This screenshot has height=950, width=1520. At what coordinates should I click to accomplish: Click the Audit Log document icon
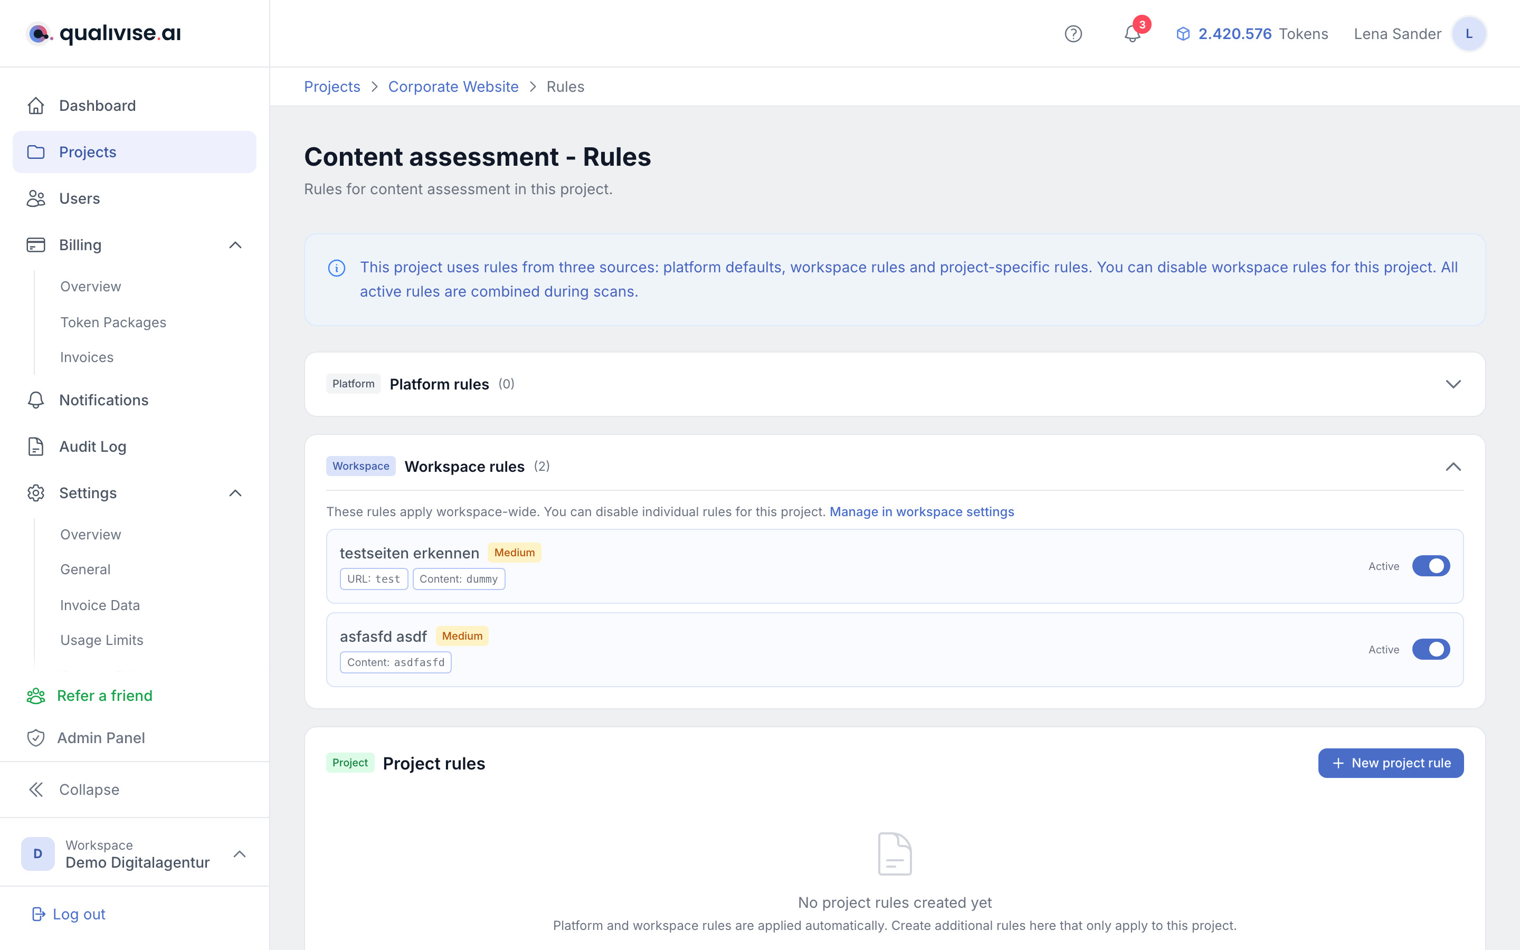[36, 446]
